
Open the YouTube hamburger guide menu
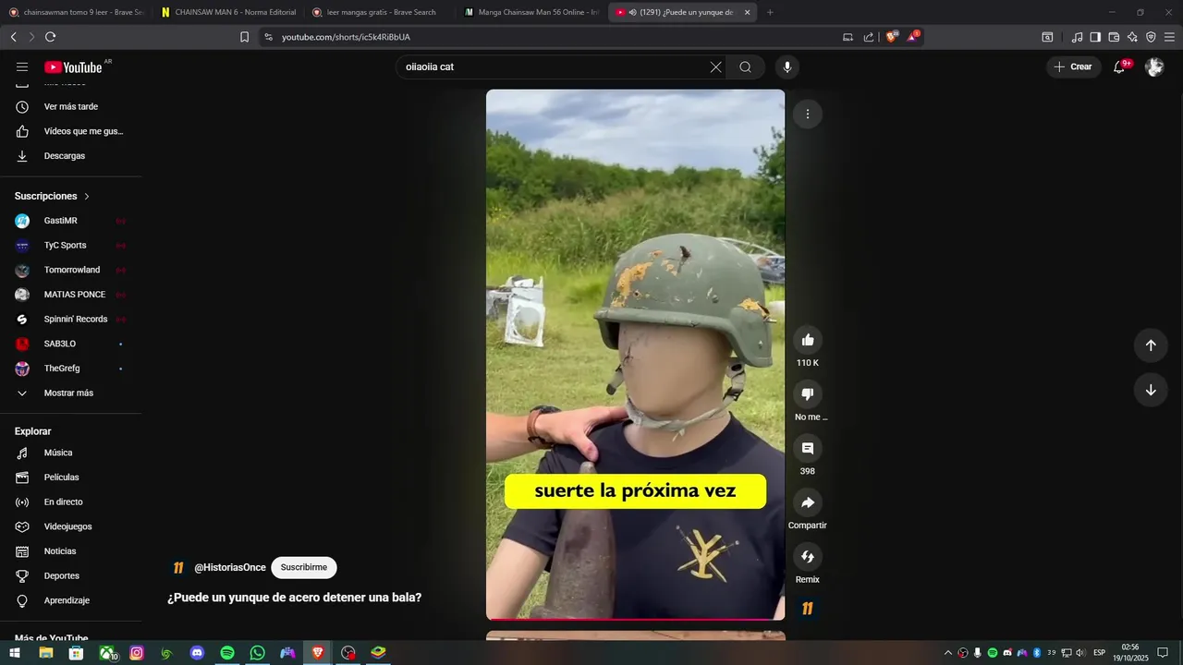point(22,66)
